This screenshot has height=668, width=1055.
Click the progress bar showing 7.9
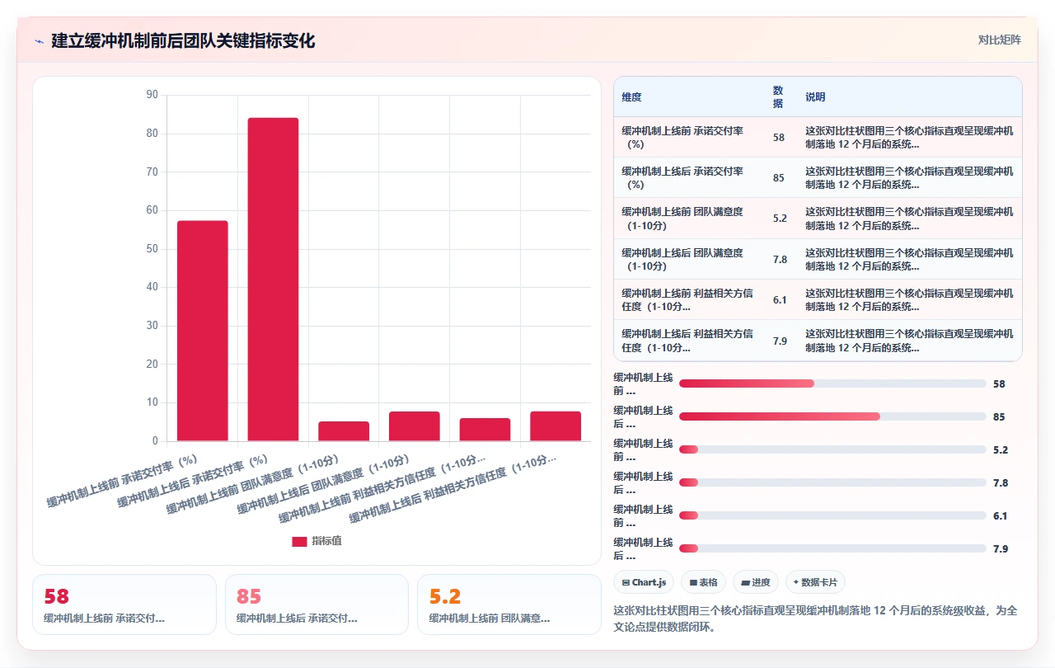click(x=832, y=548)
